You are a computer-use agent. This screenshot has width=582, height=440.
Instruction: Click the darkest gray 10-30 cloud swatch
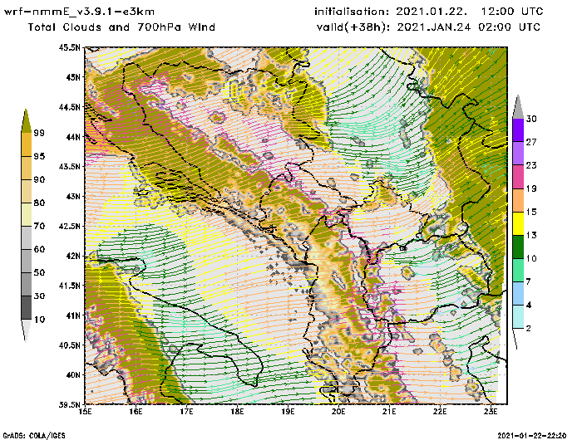tap(27, 308)
